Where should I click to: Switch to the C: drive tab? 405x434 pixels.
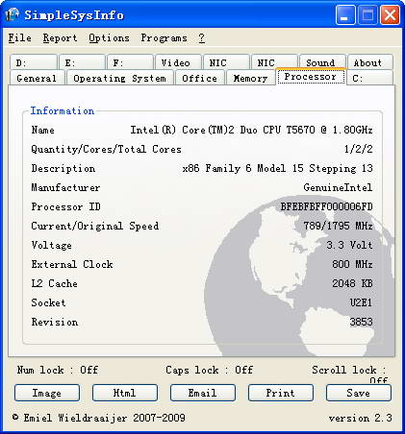point(370,78)
